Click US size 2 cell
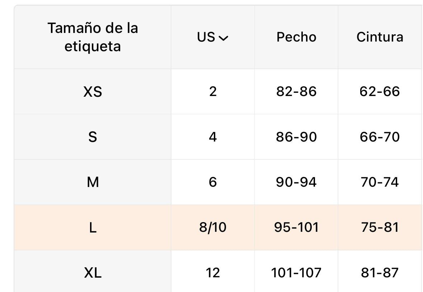The height and width of the screenshot is (292, 423). click(213, 92)
